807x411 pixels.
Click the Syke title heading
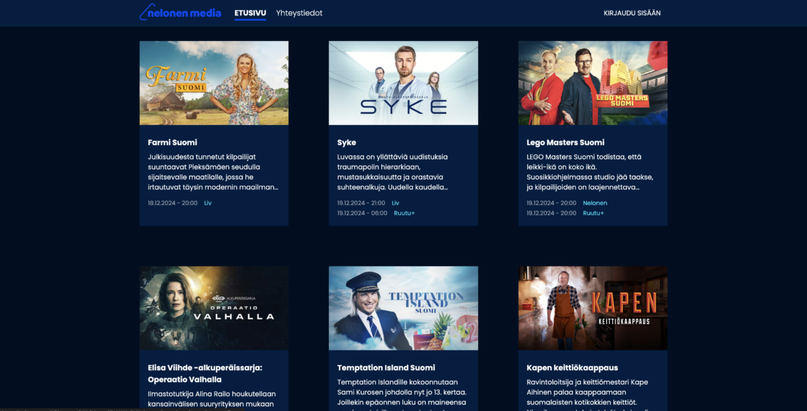(346, 143)
